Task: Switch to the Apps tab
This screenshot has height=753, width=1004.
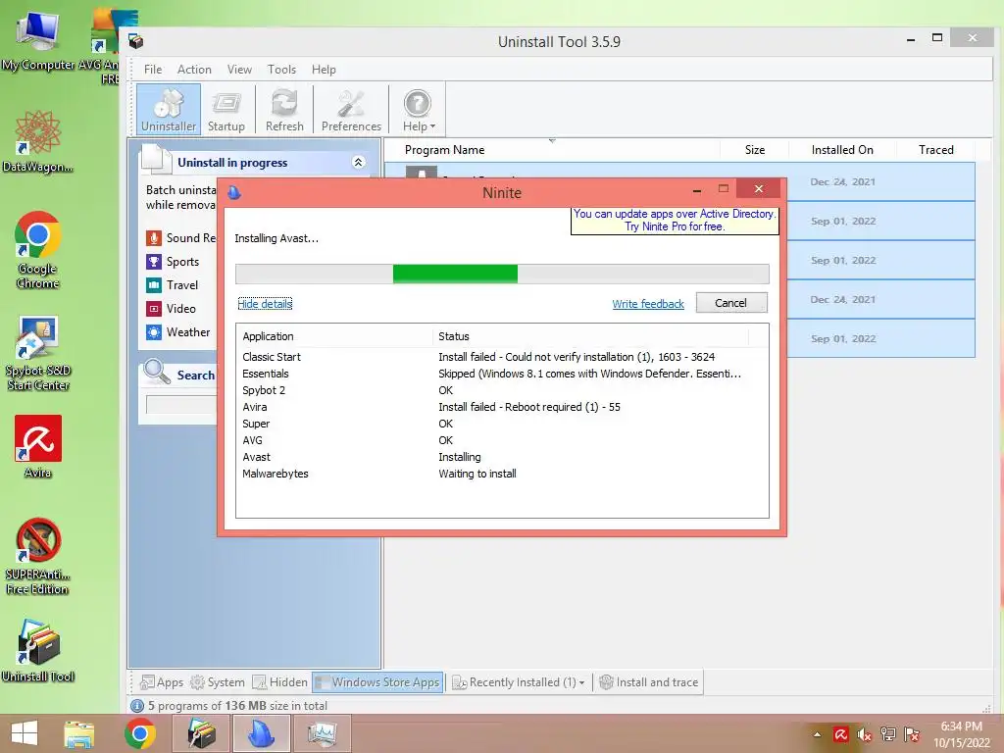Action: coord(162,682)
